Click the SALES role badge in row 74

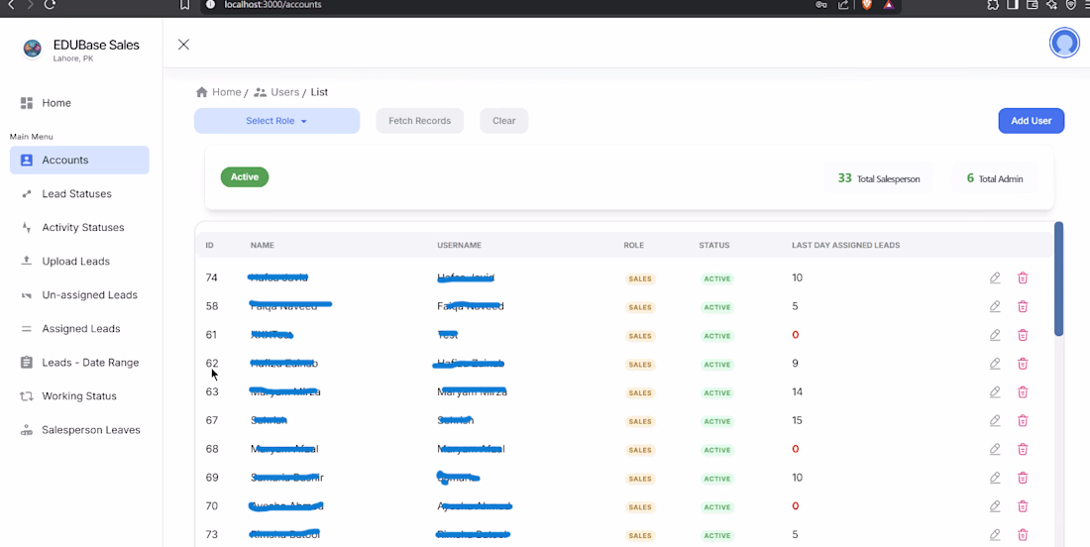point(639,278)
